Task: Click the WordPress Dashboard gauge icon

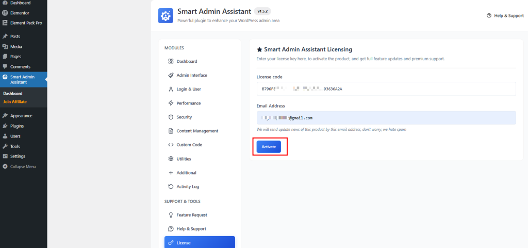Action: coord(5,3)
